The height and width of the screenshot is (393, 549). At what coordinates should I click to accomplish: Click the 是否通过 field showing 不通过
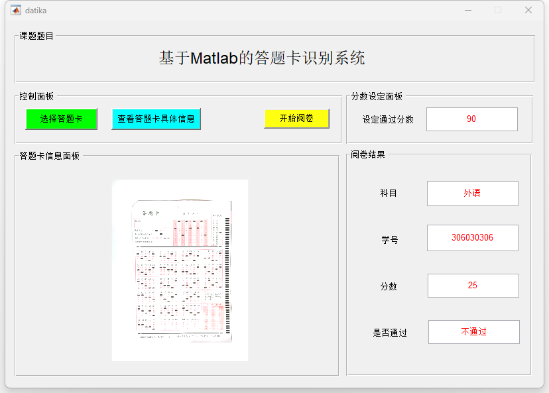click(473, 332)
